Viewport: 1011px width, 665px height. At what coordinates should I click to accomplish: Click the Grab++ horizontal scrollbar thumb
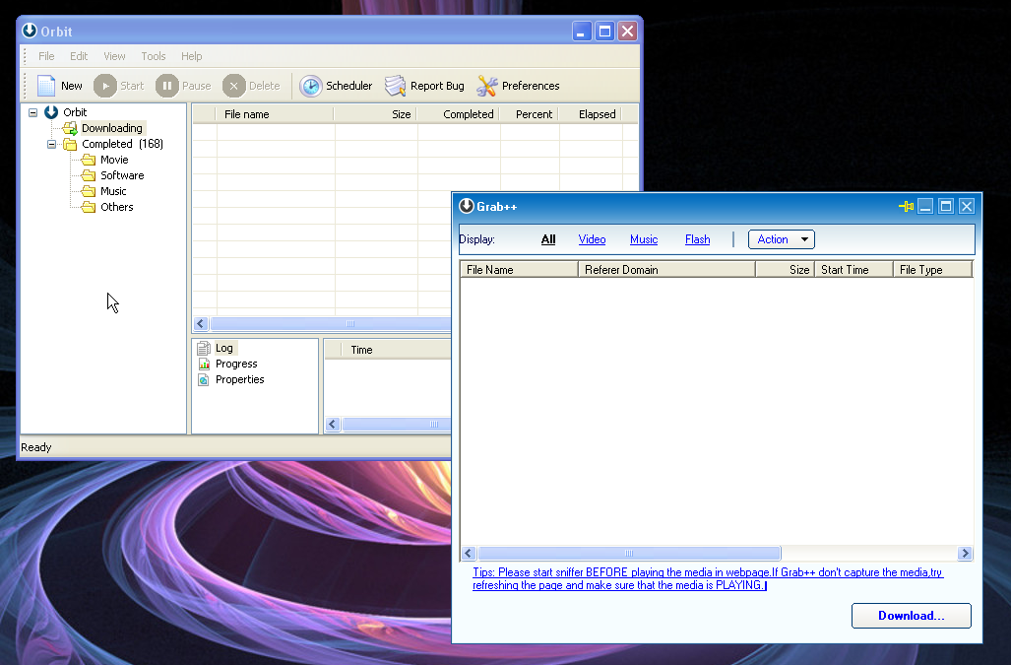pyautogui.click(x=629, y=554)
